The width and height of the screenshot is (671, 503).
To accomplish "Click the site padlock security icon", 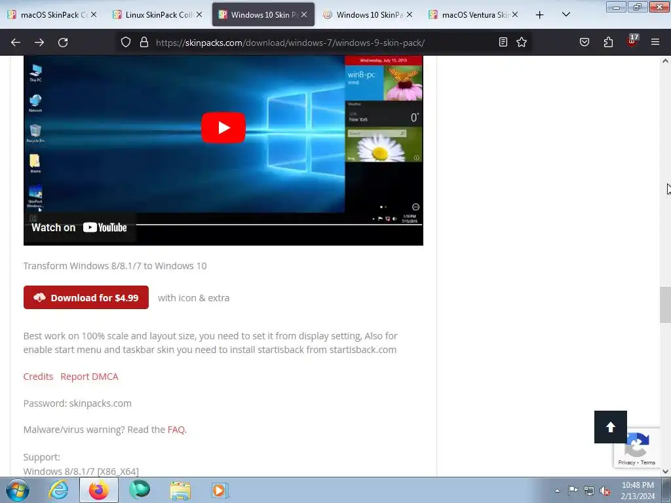I will coord(144,43).
